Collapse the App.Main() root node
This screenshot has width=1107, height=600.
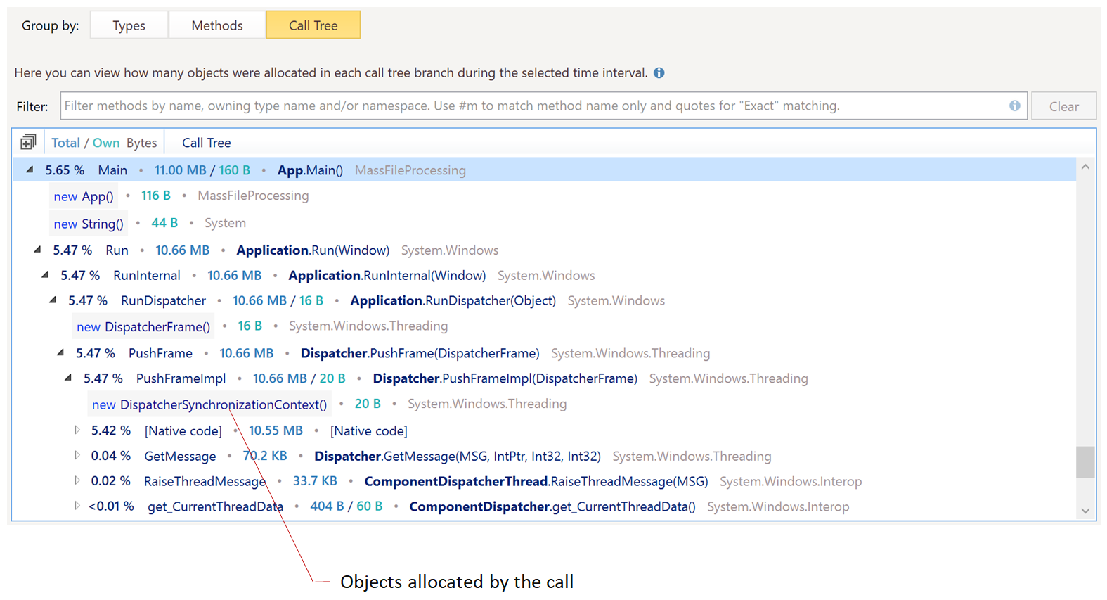coord(30,170)
